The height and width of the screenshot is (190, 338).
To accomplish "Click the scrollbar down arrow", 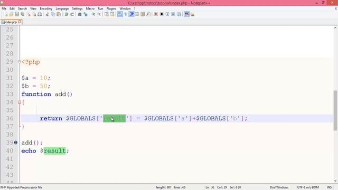I will [335, 180].
